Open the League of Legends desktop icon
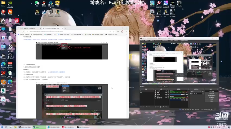The width and height of the screenshot is (231, 129). pos(57,13)
